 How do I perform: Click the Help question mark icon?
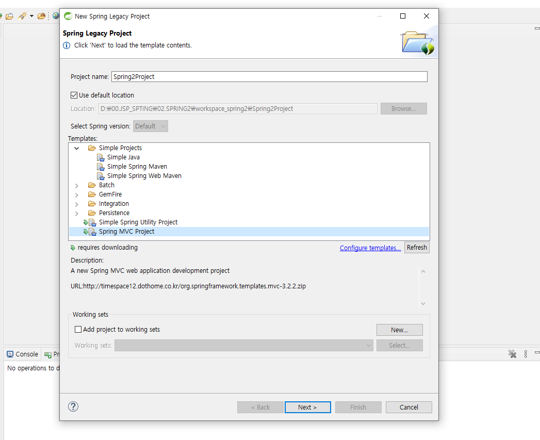pos(73,406)
